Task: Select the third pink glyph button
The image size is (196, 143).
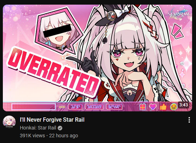Action: click(114, 107)
